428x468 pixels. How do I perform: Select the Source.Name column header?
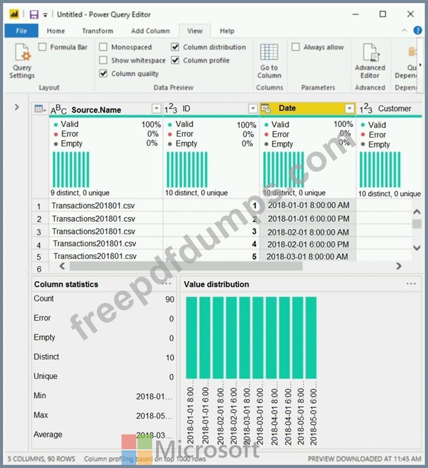pos(106,109)
